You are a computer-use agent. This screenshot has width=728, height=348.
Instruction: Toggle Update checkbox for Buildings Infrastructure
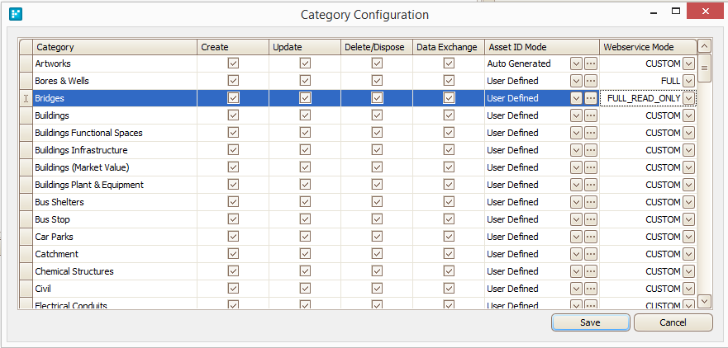[305, 149]
